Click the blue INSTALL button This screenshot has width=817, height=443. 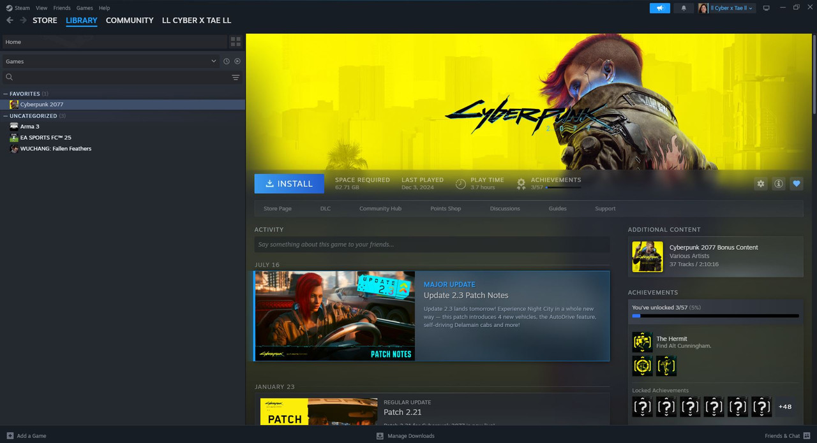(x=289, y=184)
